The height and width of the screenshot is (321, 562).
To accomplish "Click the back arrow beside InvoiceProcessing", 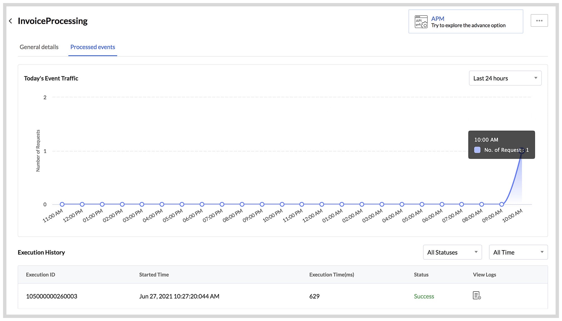I will [x=10, y=21].
